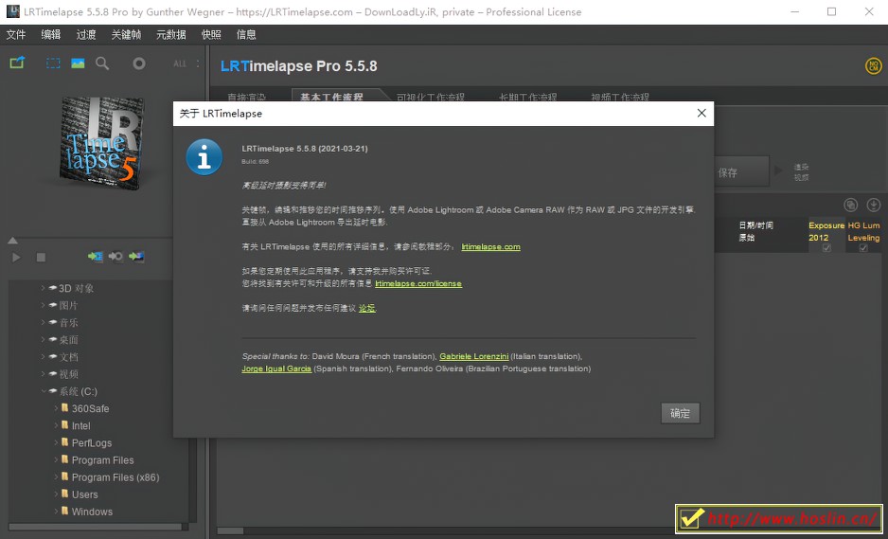Switch to the 长期工作流程 tab
This screenshot has width=888, height=539.
click(528, 97)
